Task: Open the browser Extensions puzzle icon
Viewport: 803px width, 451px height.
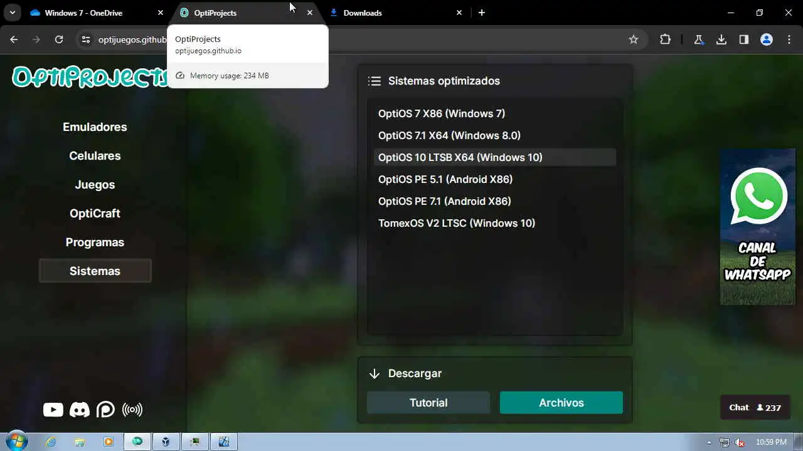Action: click(x=666, y=39)
